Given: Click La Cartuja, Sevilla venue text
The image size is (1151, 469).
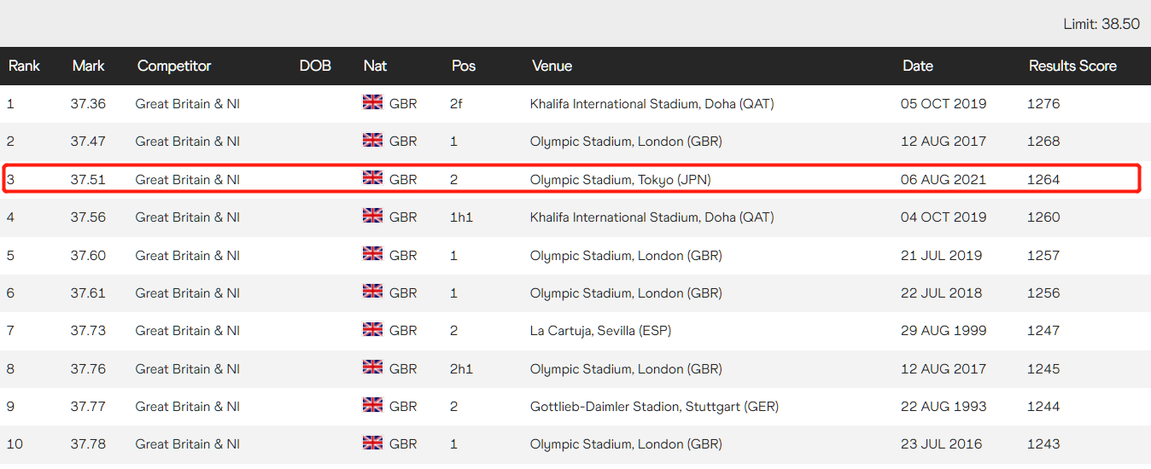Looking at the screenshot, I should (x=600, y=331).
